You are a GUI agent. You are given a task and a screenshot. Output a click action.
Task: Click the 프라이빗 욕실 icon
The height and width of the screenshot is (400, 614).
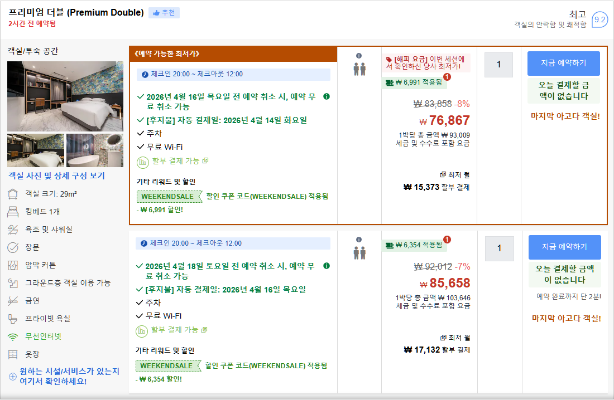tap(13, 319)
